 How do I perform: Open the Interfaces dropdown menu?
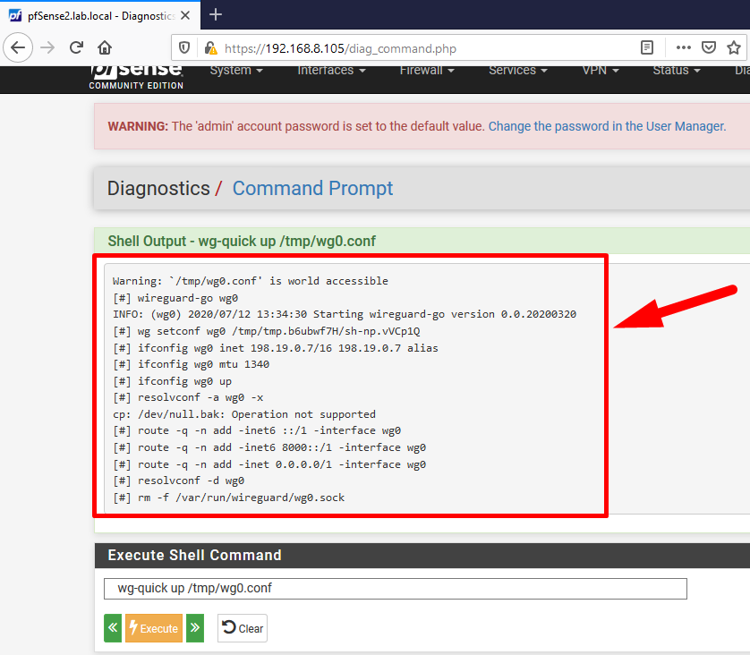331,71
